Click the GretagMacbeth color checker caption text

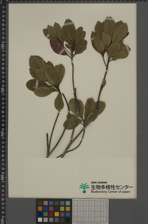[91, 223]
